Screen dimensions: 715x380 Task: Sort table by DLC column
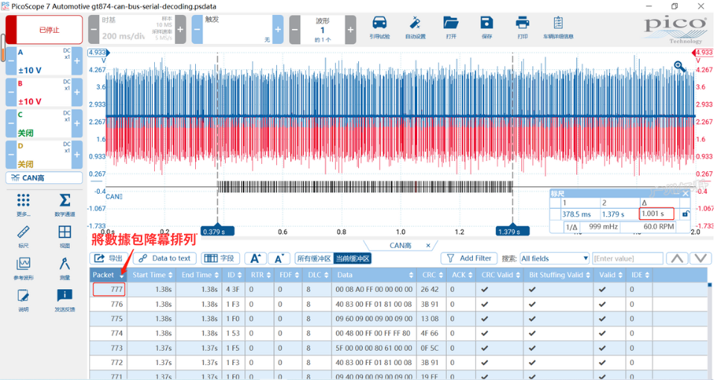click(x=318, y=275)
